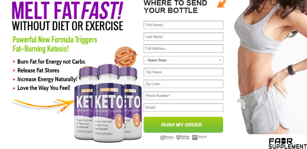The image size is (307, 149).
Task: Click into the Full Address field
Action: 183,48
